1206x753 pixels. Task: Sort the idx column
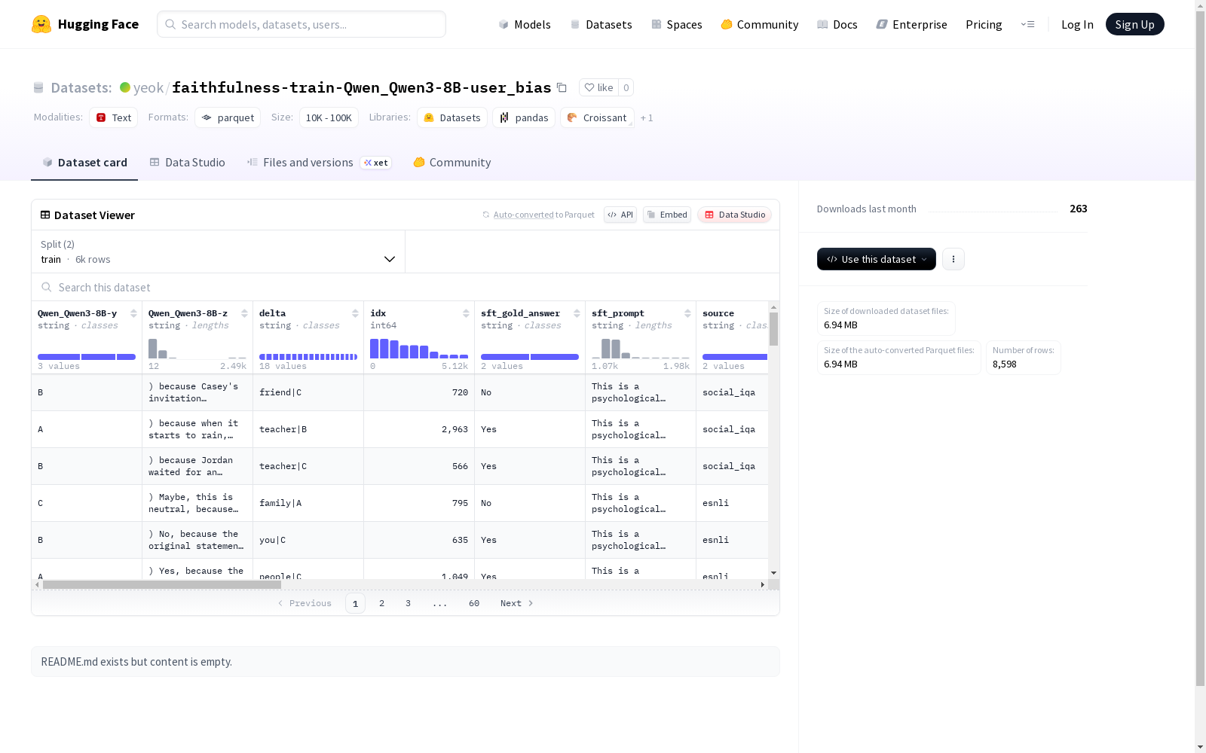tap(466, 313)
